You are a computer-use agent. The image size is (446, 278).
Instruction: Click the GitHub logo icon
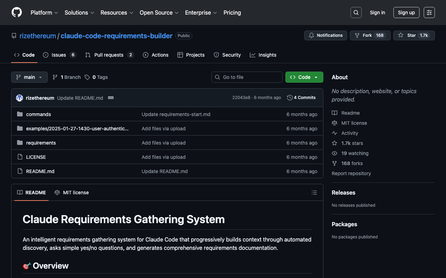(x=17, y=13)
